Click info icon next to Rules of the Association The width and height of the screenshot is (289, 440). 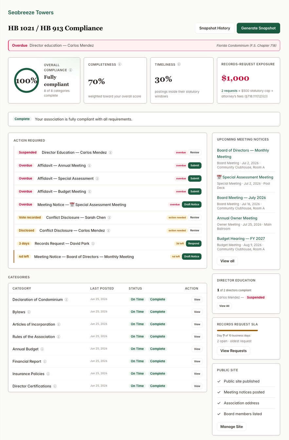(59, 336)
